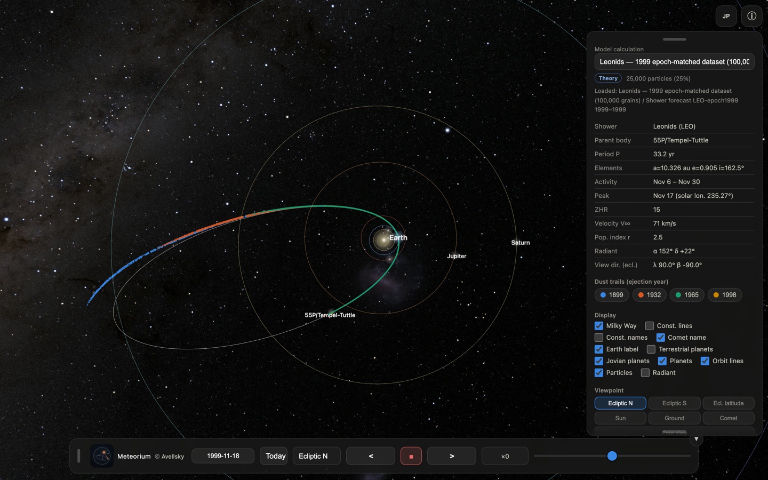The image size is (768, 480).
Task: Enable the Terrestrial planets checkbox
Action: (651, 349)
